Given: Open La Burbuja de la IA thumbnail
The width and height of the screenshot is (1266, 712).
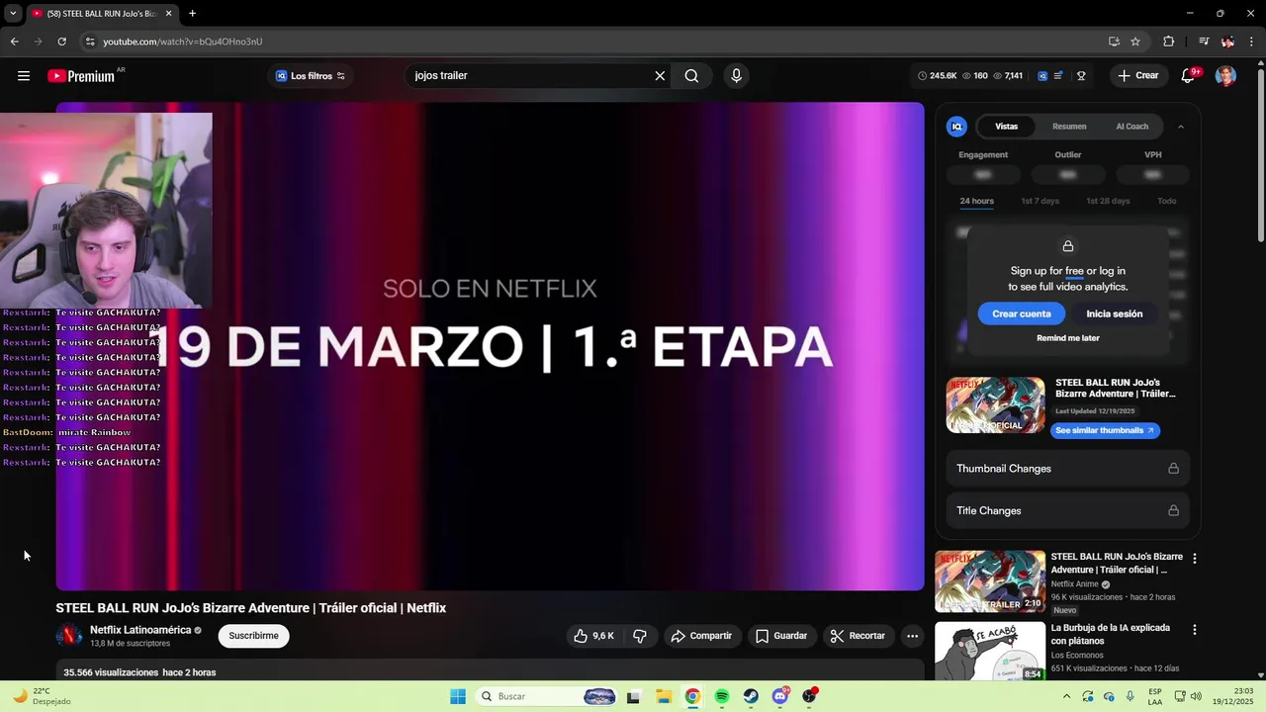Looking at the screenshot, I should tap(990, 652).
